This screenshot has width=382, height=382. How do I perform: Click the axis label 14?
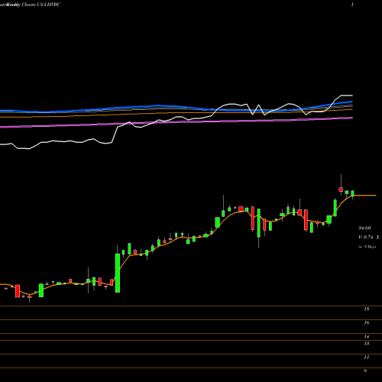(367, 337)
